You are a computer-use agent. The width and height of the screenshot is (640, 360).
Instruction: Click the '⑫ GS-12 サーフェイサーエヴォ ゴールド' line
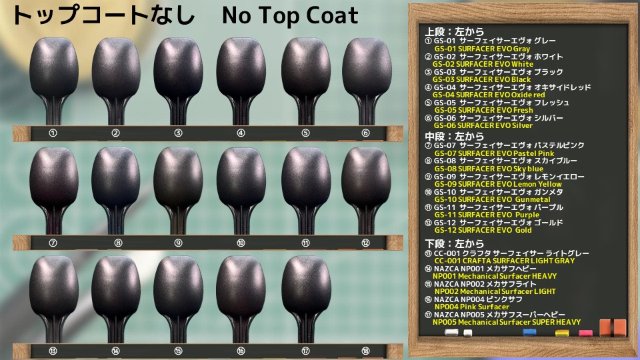click(x=494, y=223)
